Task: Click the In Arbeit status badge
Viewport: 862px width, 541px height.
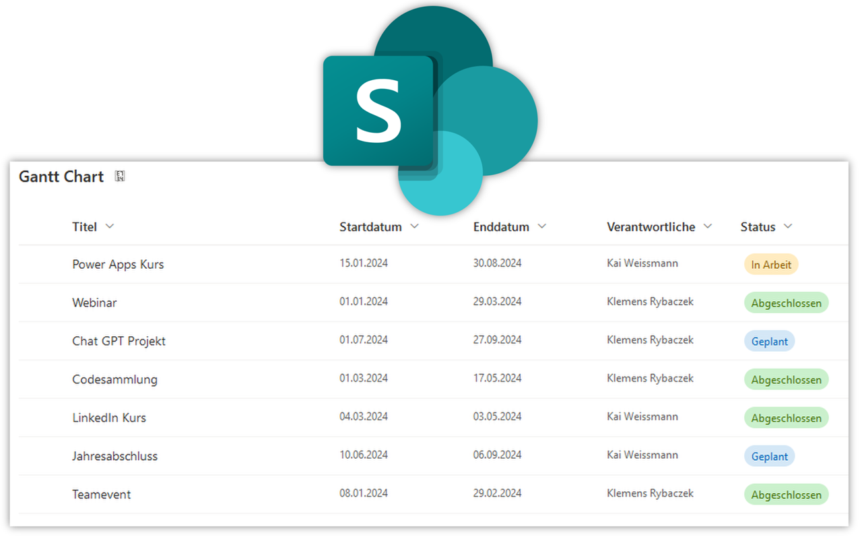Action: [770, 265]
